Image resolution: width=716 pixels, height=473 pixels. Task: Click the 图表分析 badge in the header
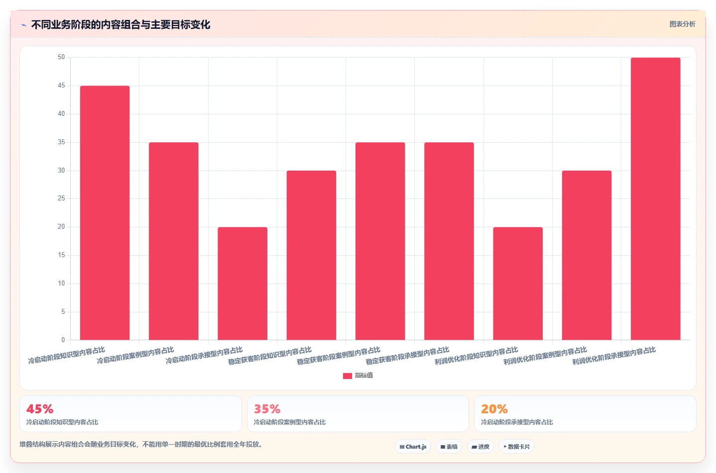click(682, 24)
